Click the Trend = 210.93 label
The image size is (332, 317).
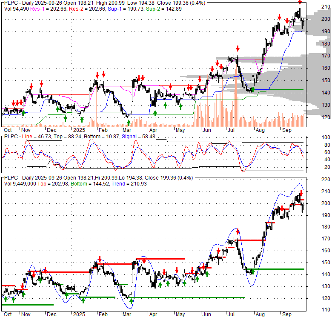129,184
